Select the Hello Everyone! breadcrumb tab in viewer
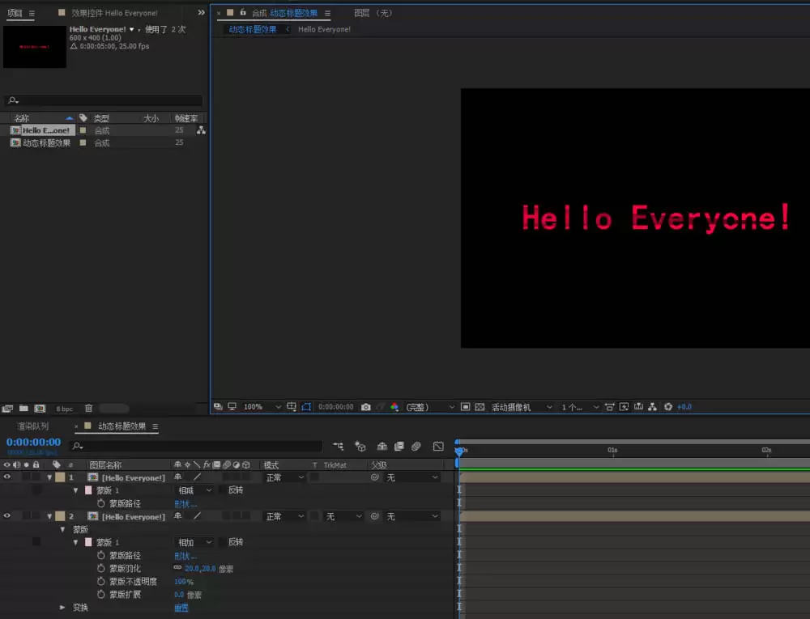This screenshot has height=619, width=810. pos(325,29)
